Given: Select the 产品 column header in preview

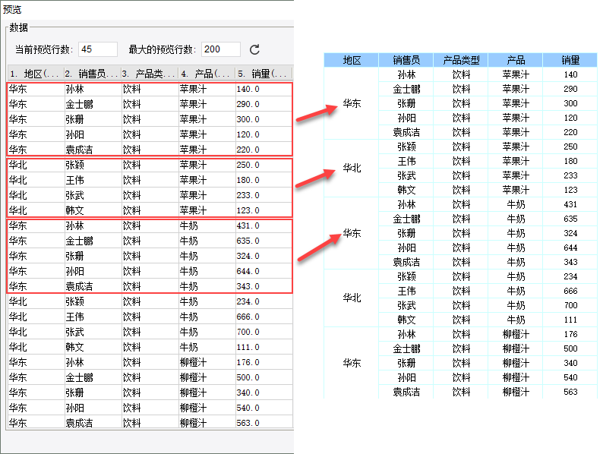Looking at the screenshot, I should pyautogui.click(x=207, y=74).
